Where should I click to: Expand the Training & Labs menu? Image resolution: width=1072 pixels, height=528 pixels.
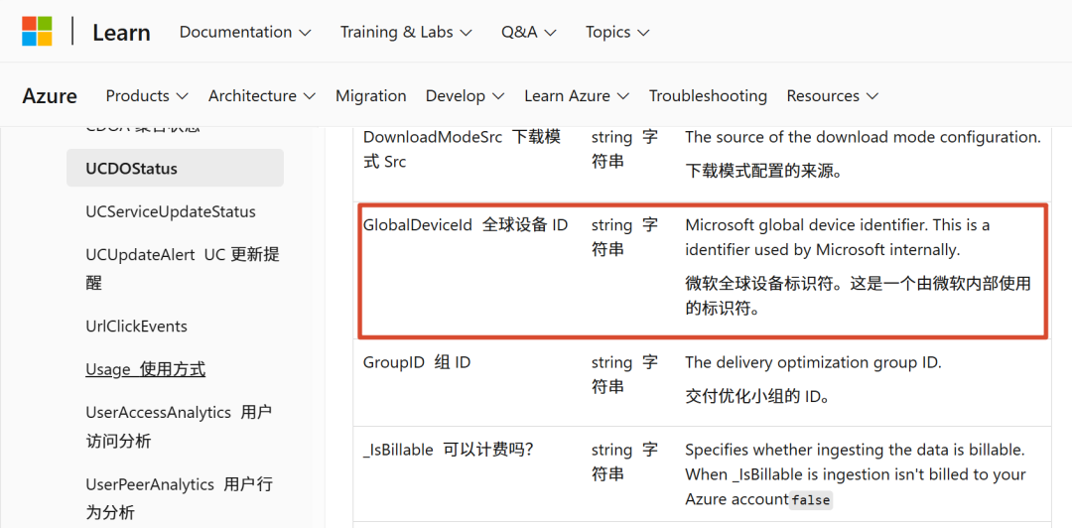[x=406, y=32]
